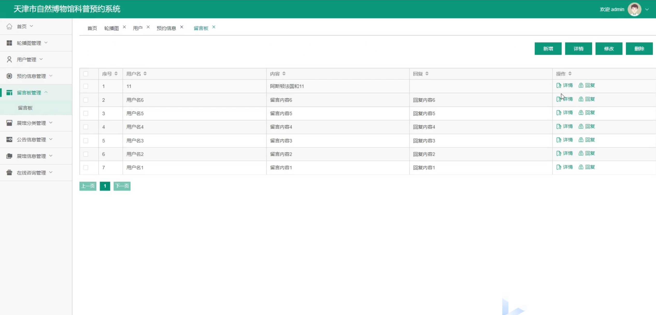656x315 pixels.
Task: Open the admin account dropdown arrow
Action: click(647, 9)
